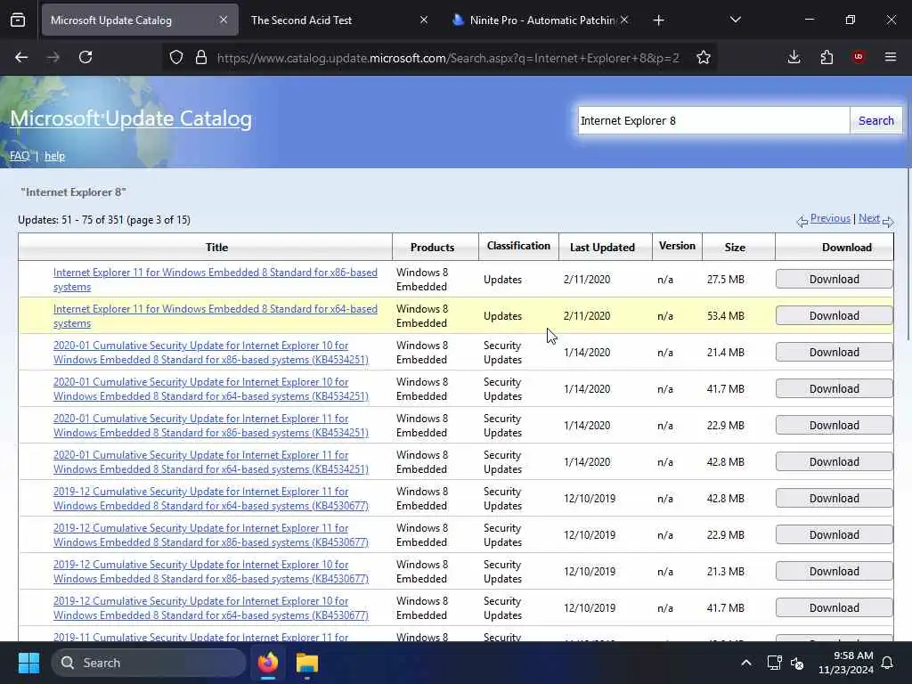912x684 pixels.
Task: Click the catalog search text box
Action: 713,120
